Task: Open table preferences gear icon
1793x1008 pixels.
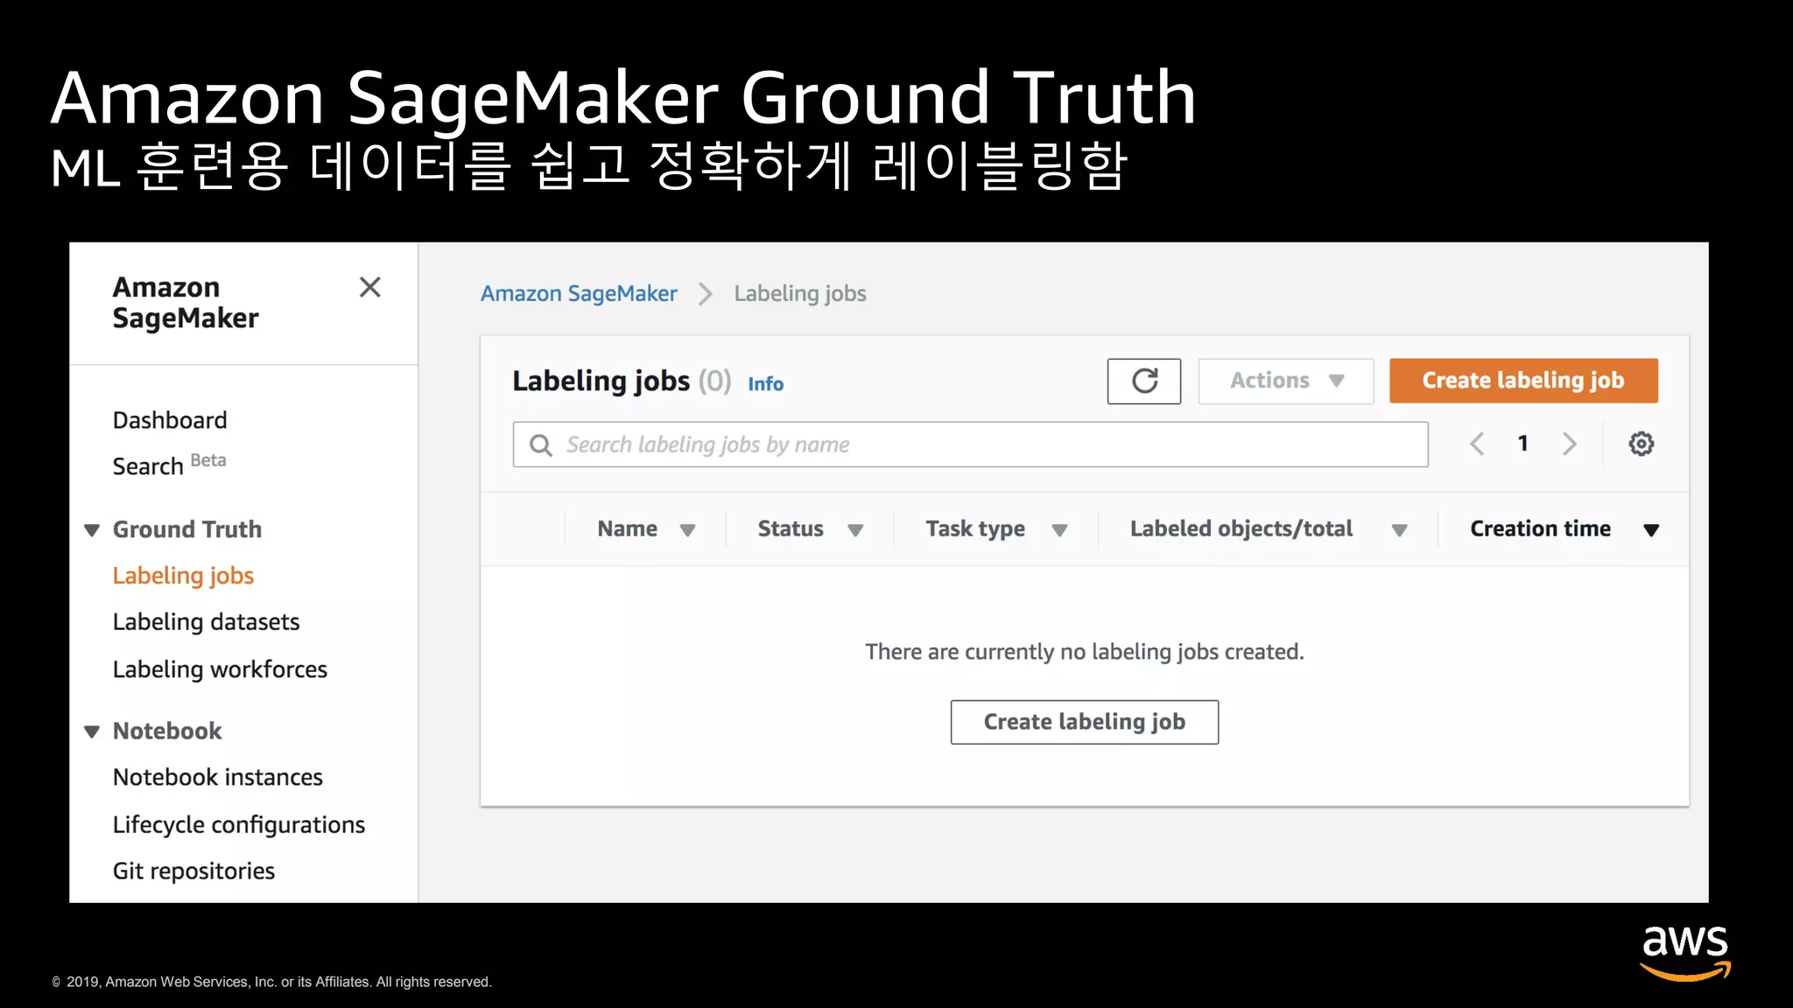Action: (x=1641, y=444)
